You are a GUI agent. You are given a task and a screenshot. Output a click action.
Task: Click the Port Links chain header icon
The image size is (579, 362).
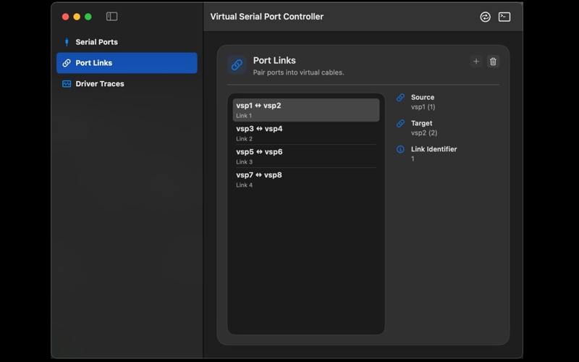point(237,64)
